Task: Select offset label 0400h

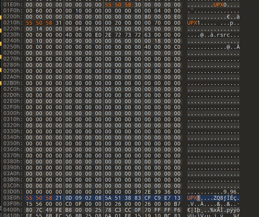Action: pyautogui.click(x=13, y=210)
